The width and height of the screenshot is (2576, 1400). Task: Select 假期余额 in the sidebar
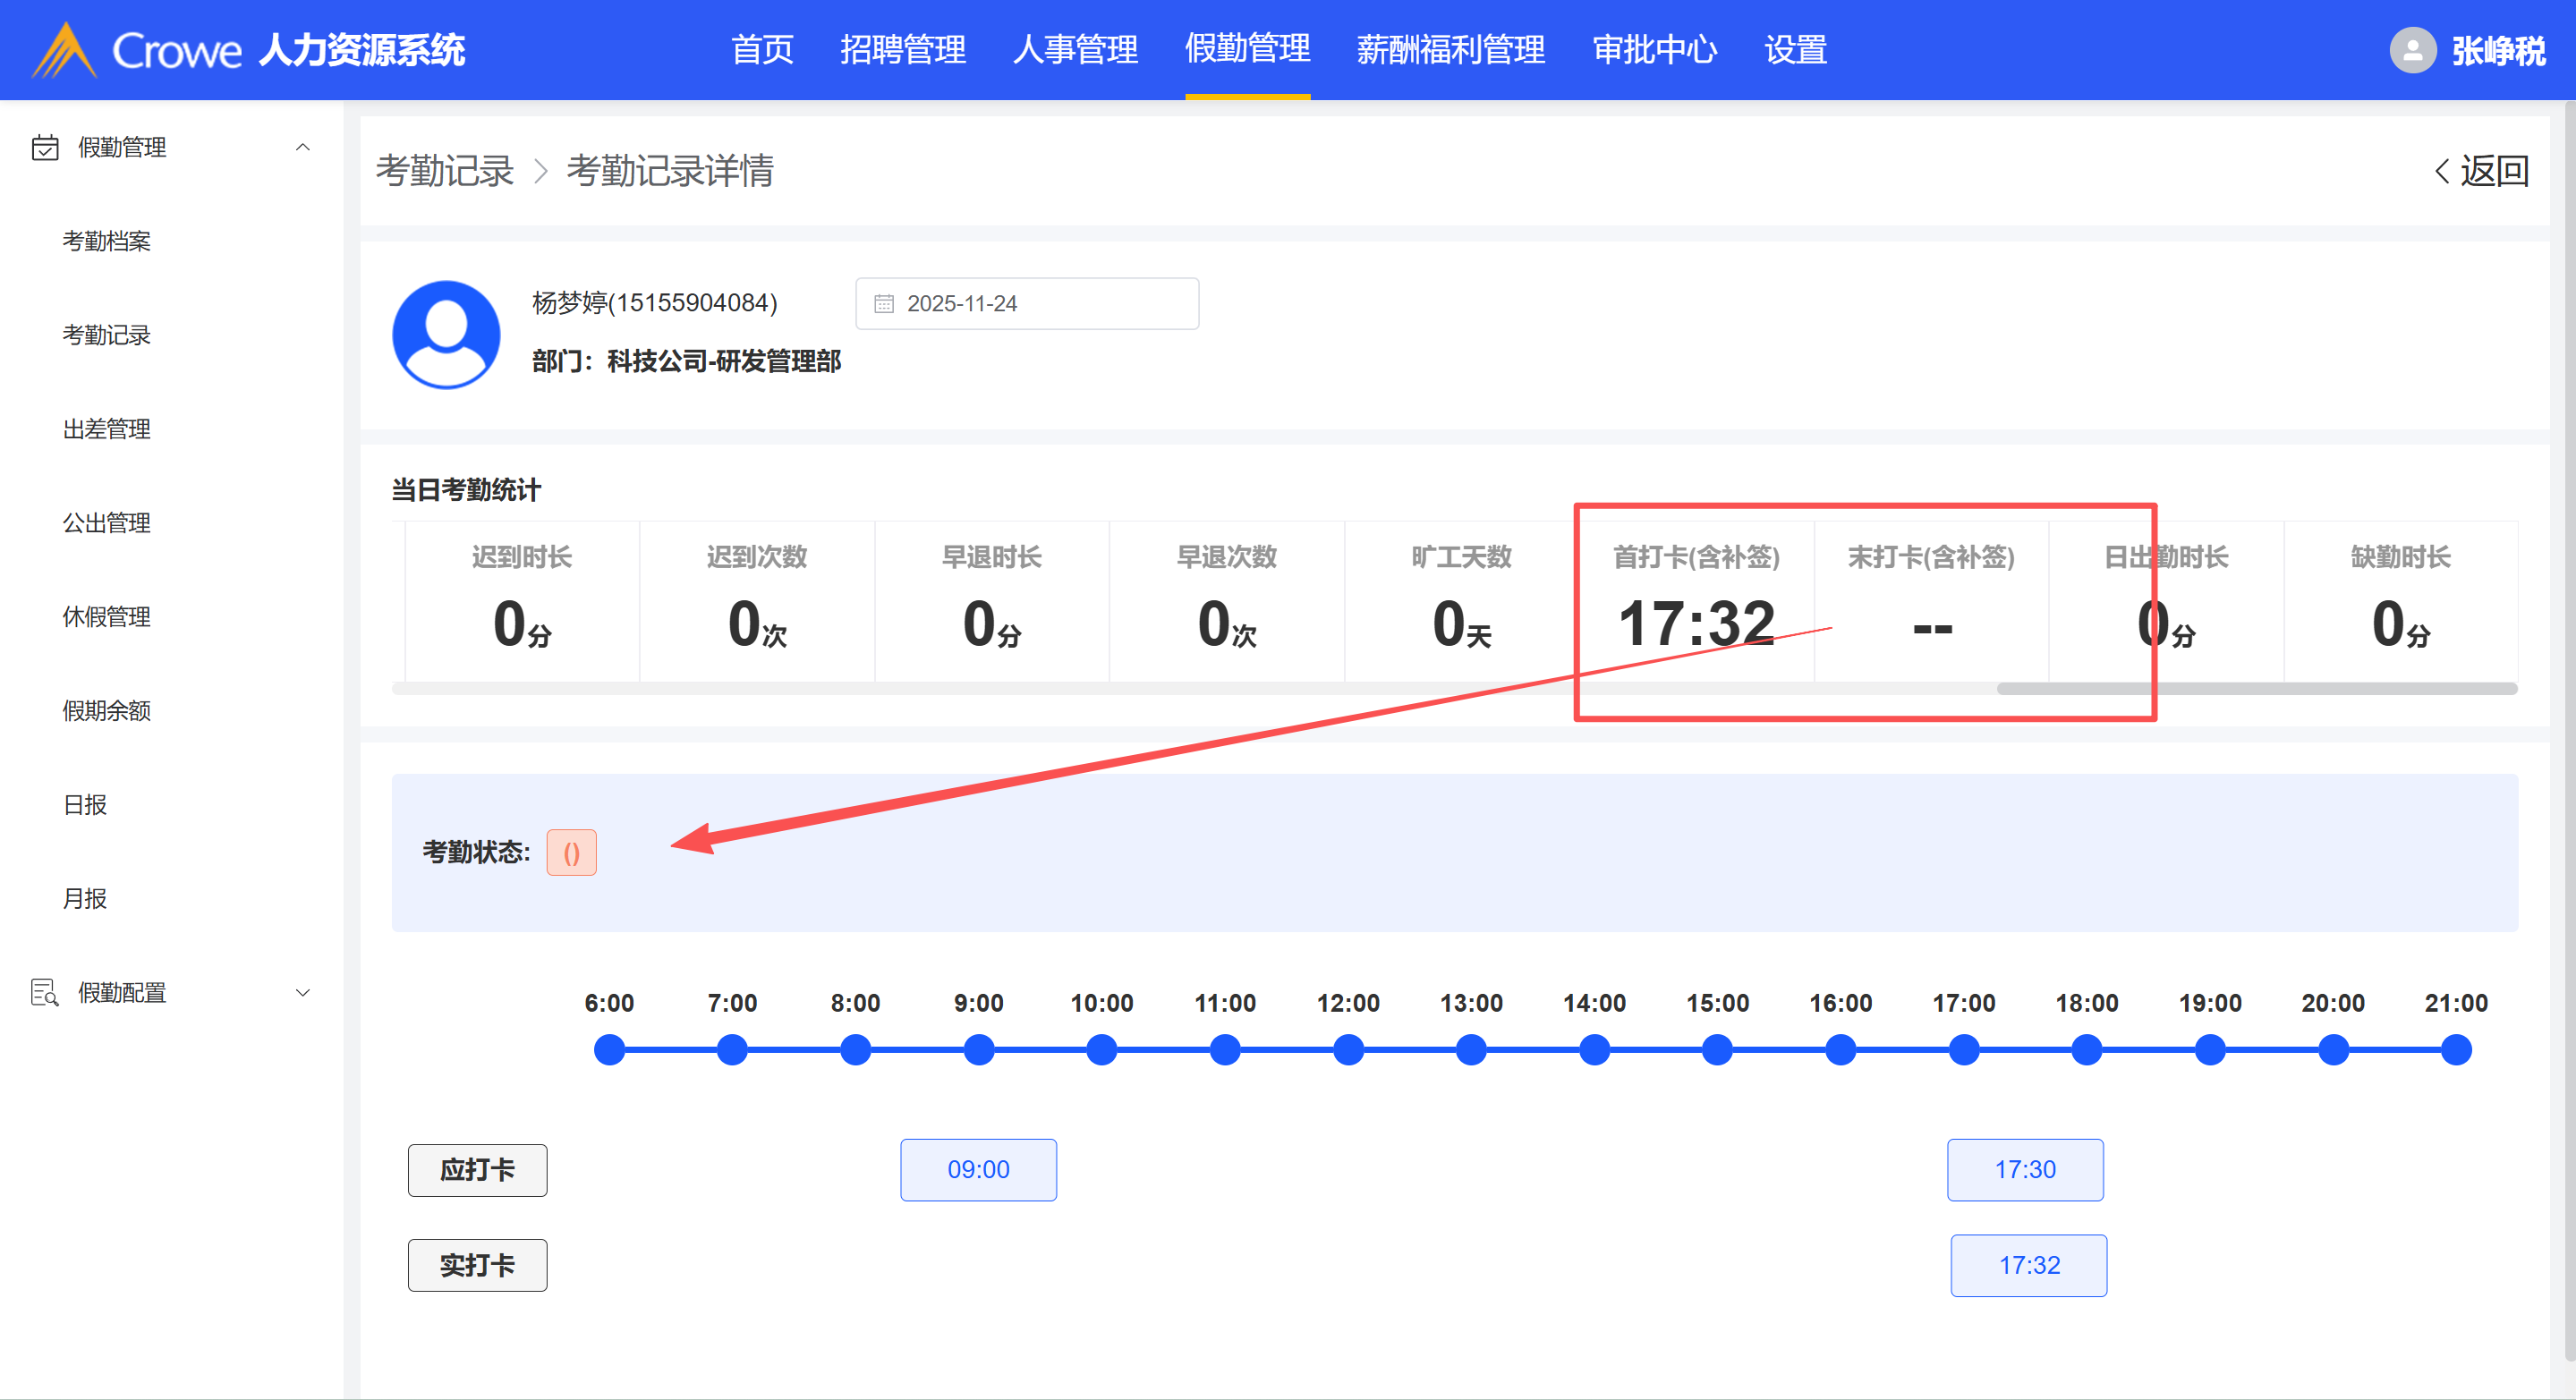click(106, 711)
